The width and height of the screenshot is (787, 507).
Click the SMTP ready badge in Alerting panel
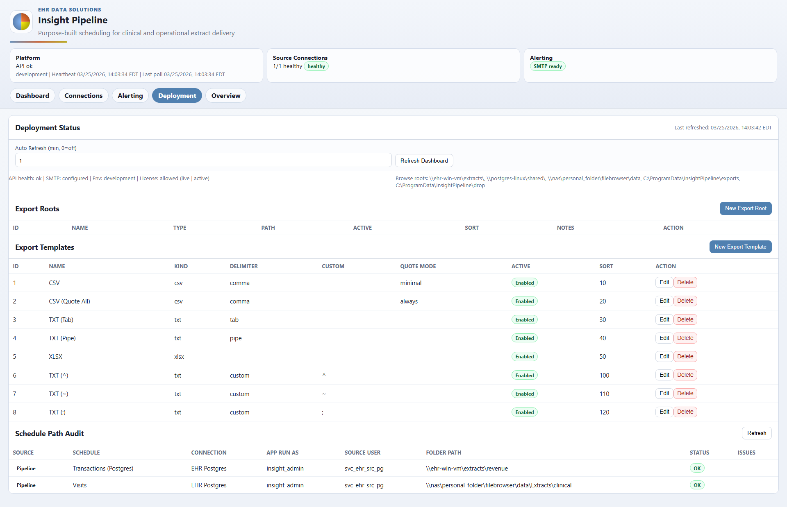click(x=548, y=66)
